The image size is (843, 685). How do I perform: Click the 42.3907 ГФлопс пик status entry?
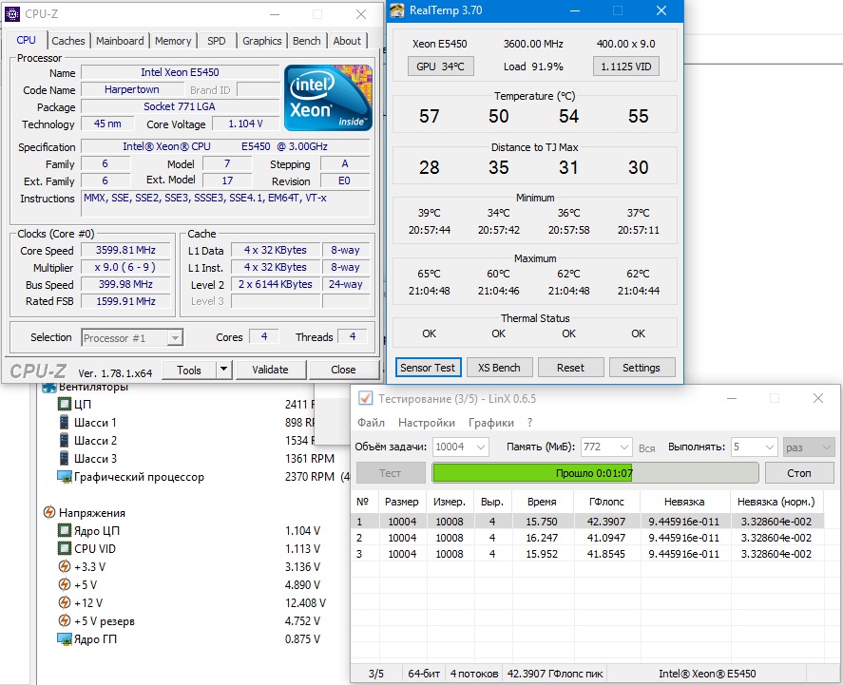click(x=555, y=674)
